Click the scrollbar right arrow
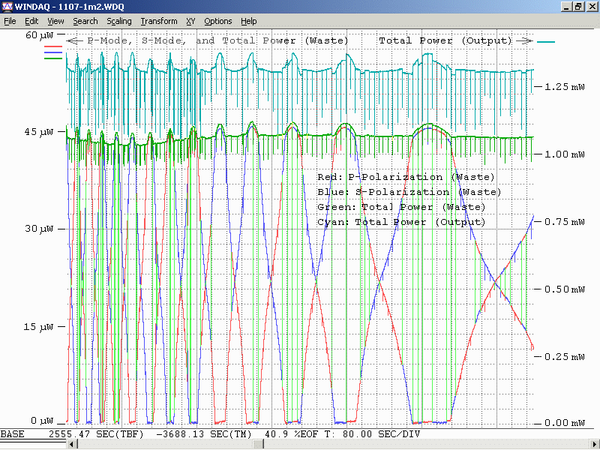 [x=593, y=445]
